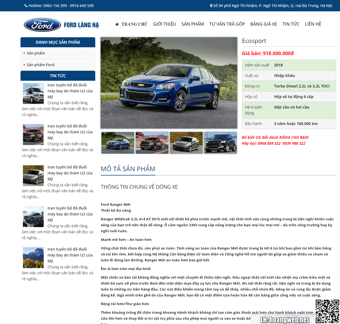Select Sản phẩm category in sidebar
This screenshot has width=340, height=324.
[36, 53]
